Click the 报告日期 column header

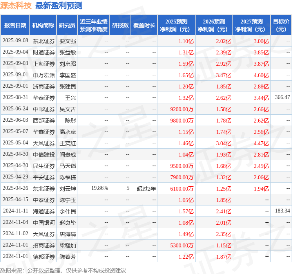(x=15, y=25)
